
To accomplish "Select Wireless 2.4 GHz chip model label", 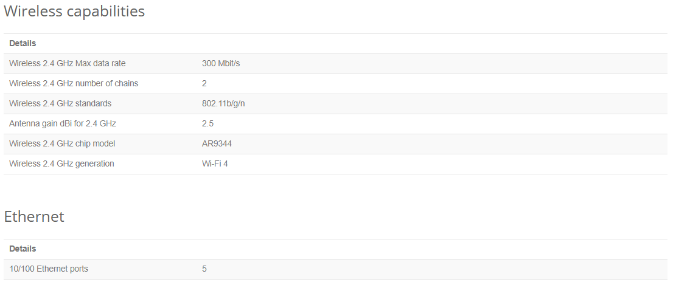I will [x=62, y=143].
